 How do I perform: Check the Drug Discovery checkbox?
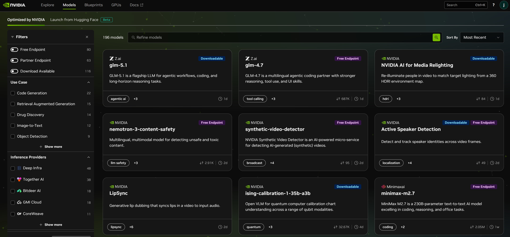12,115
